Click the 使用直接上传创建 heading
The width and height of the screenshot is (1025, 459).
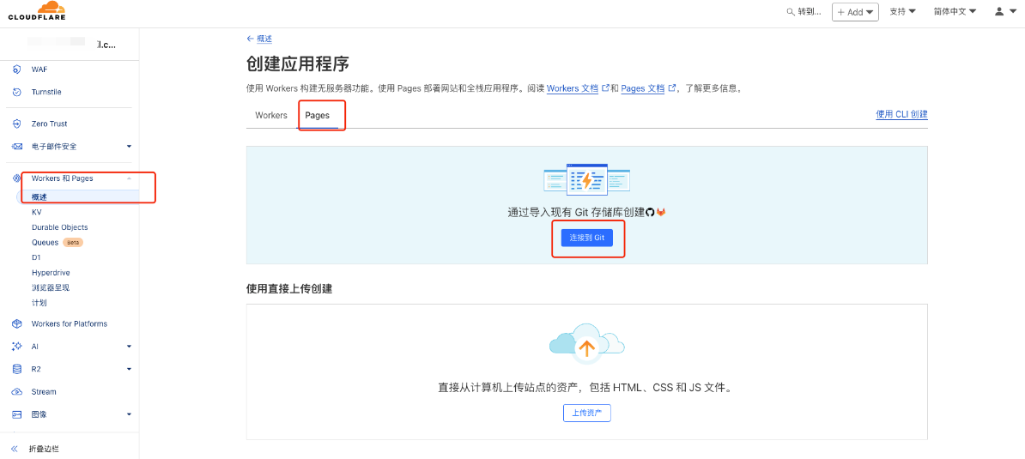click(x=289, y=288)
